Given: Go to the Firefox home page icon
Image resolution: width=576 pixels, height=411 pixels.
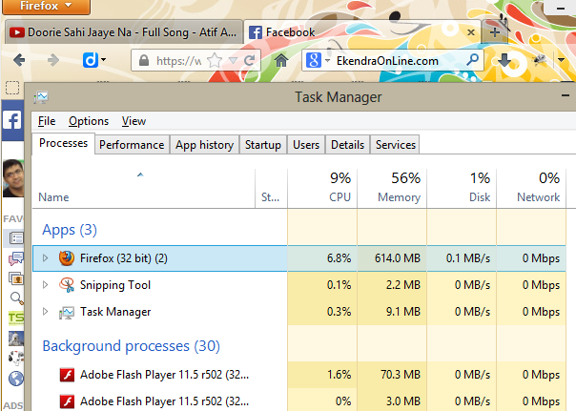Looking at the screenshot, I should coord(281,60).
